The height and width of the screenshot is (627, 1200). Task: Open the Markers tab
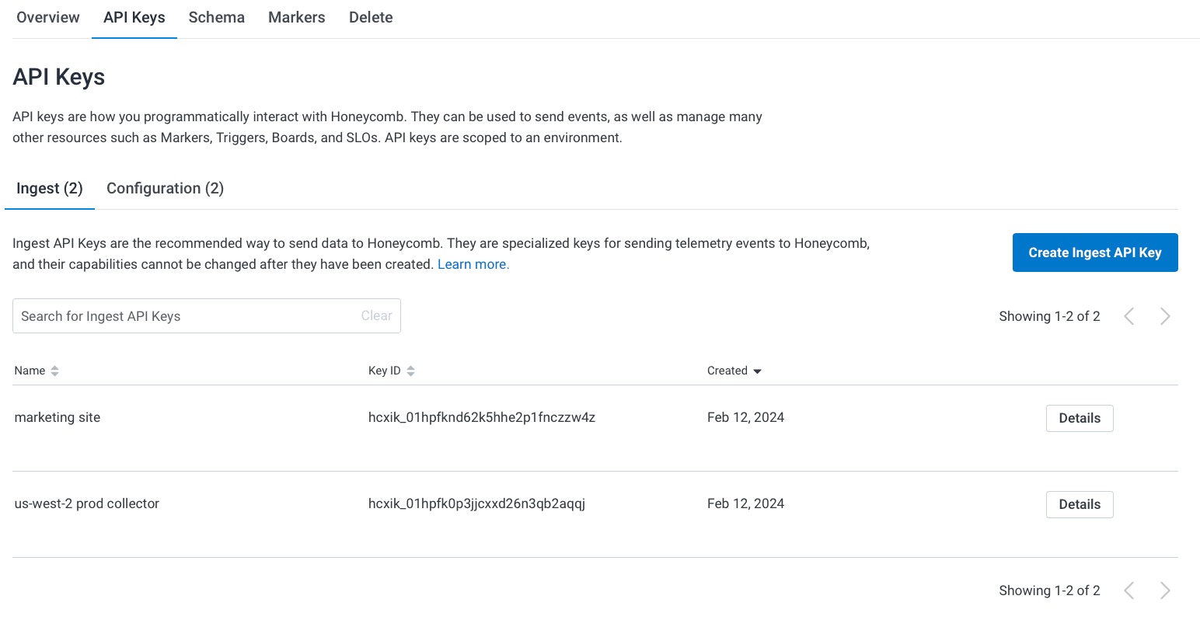click(296, 17)
